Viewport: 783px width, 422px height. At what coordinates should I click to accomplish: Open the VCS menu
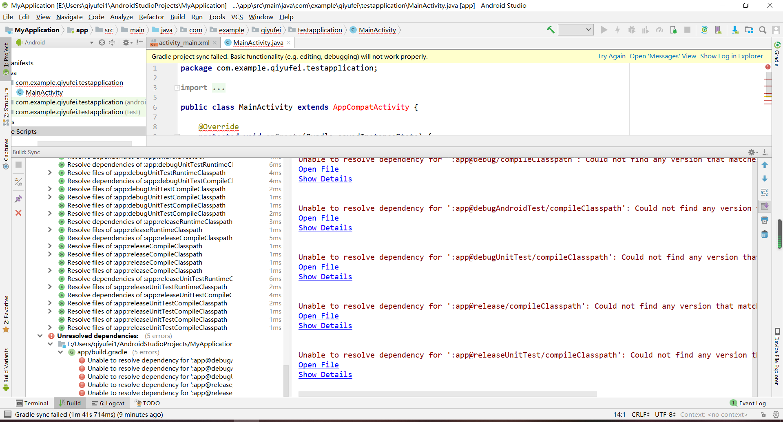[237, 17]
